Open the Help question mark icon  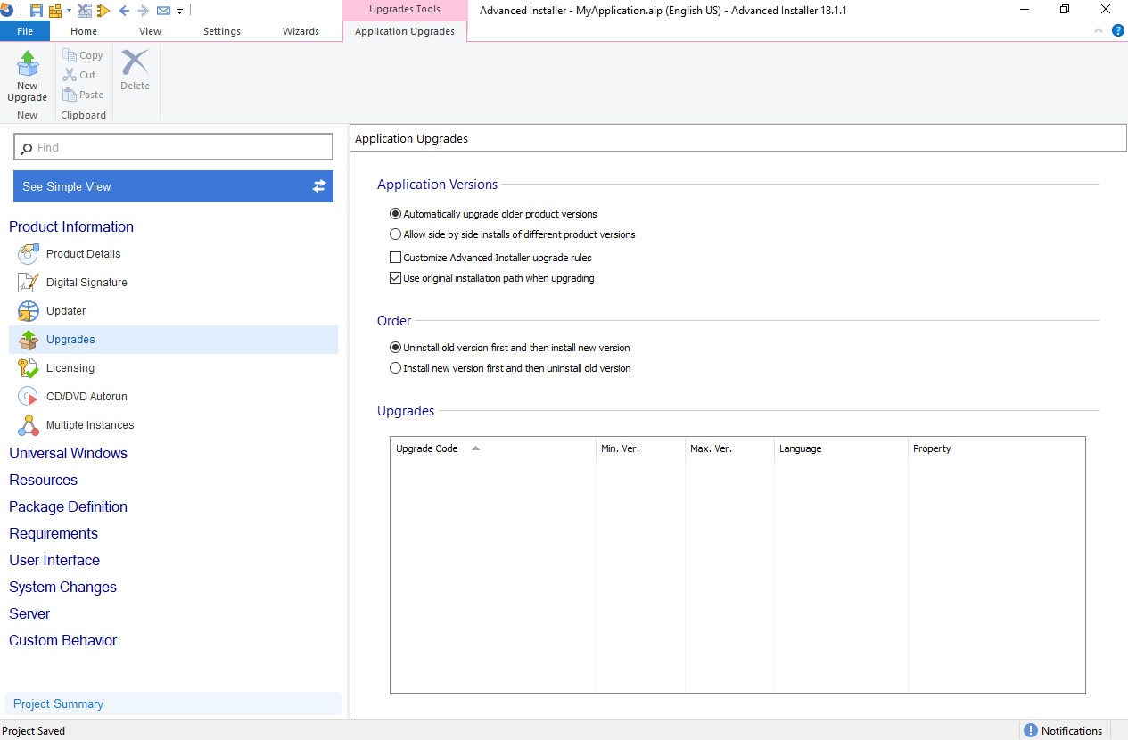pos(1118,30)
